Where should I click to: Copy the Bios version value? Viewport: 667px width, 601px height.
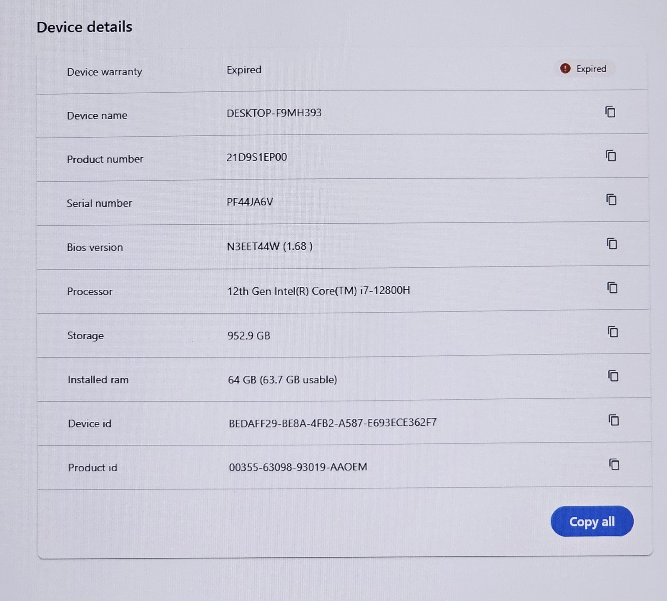[x=612, y=243]
